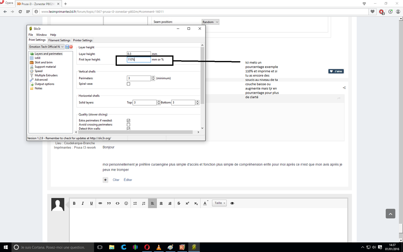Toggle bold formatting in the reply editor

pos(74,203)
